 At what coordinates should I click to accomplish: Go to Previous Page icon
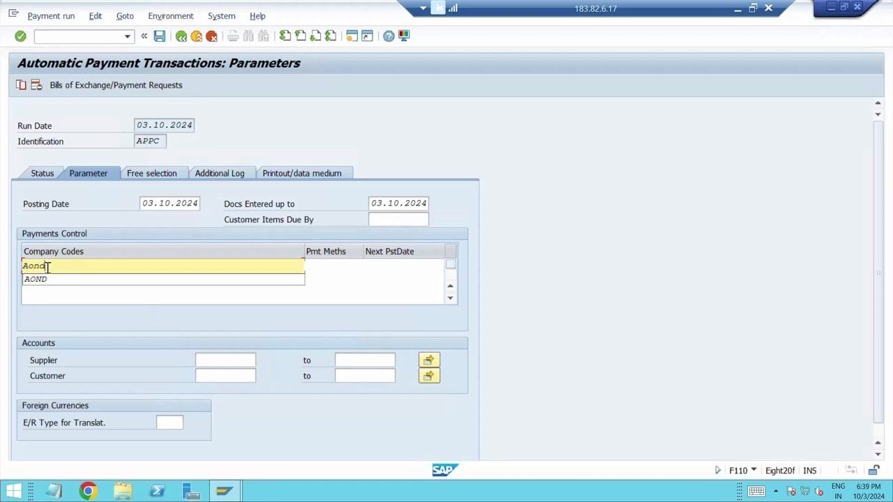pyautogui.click(x=301, y=36)
